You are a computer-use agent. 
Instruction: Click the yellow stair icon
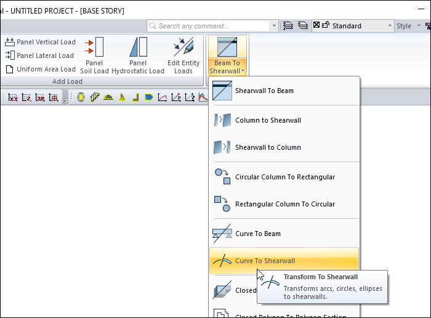click(95, 97)
